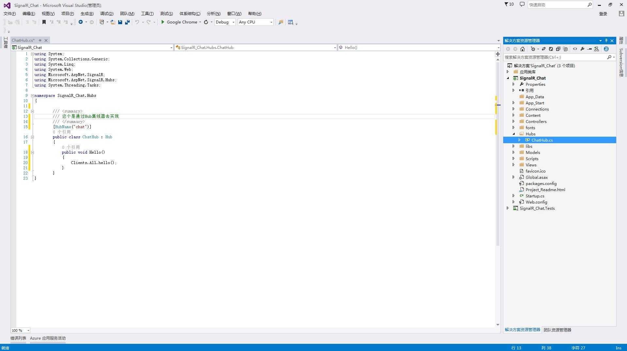Click the View Code angle-brackets icon
This screenshot has width=627, height=351.
(575, 49)
